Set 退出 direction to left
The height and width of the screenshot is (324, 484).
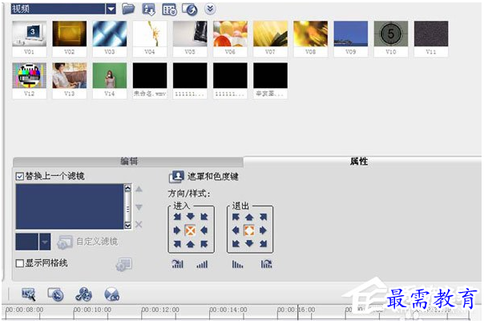point(236,230)
